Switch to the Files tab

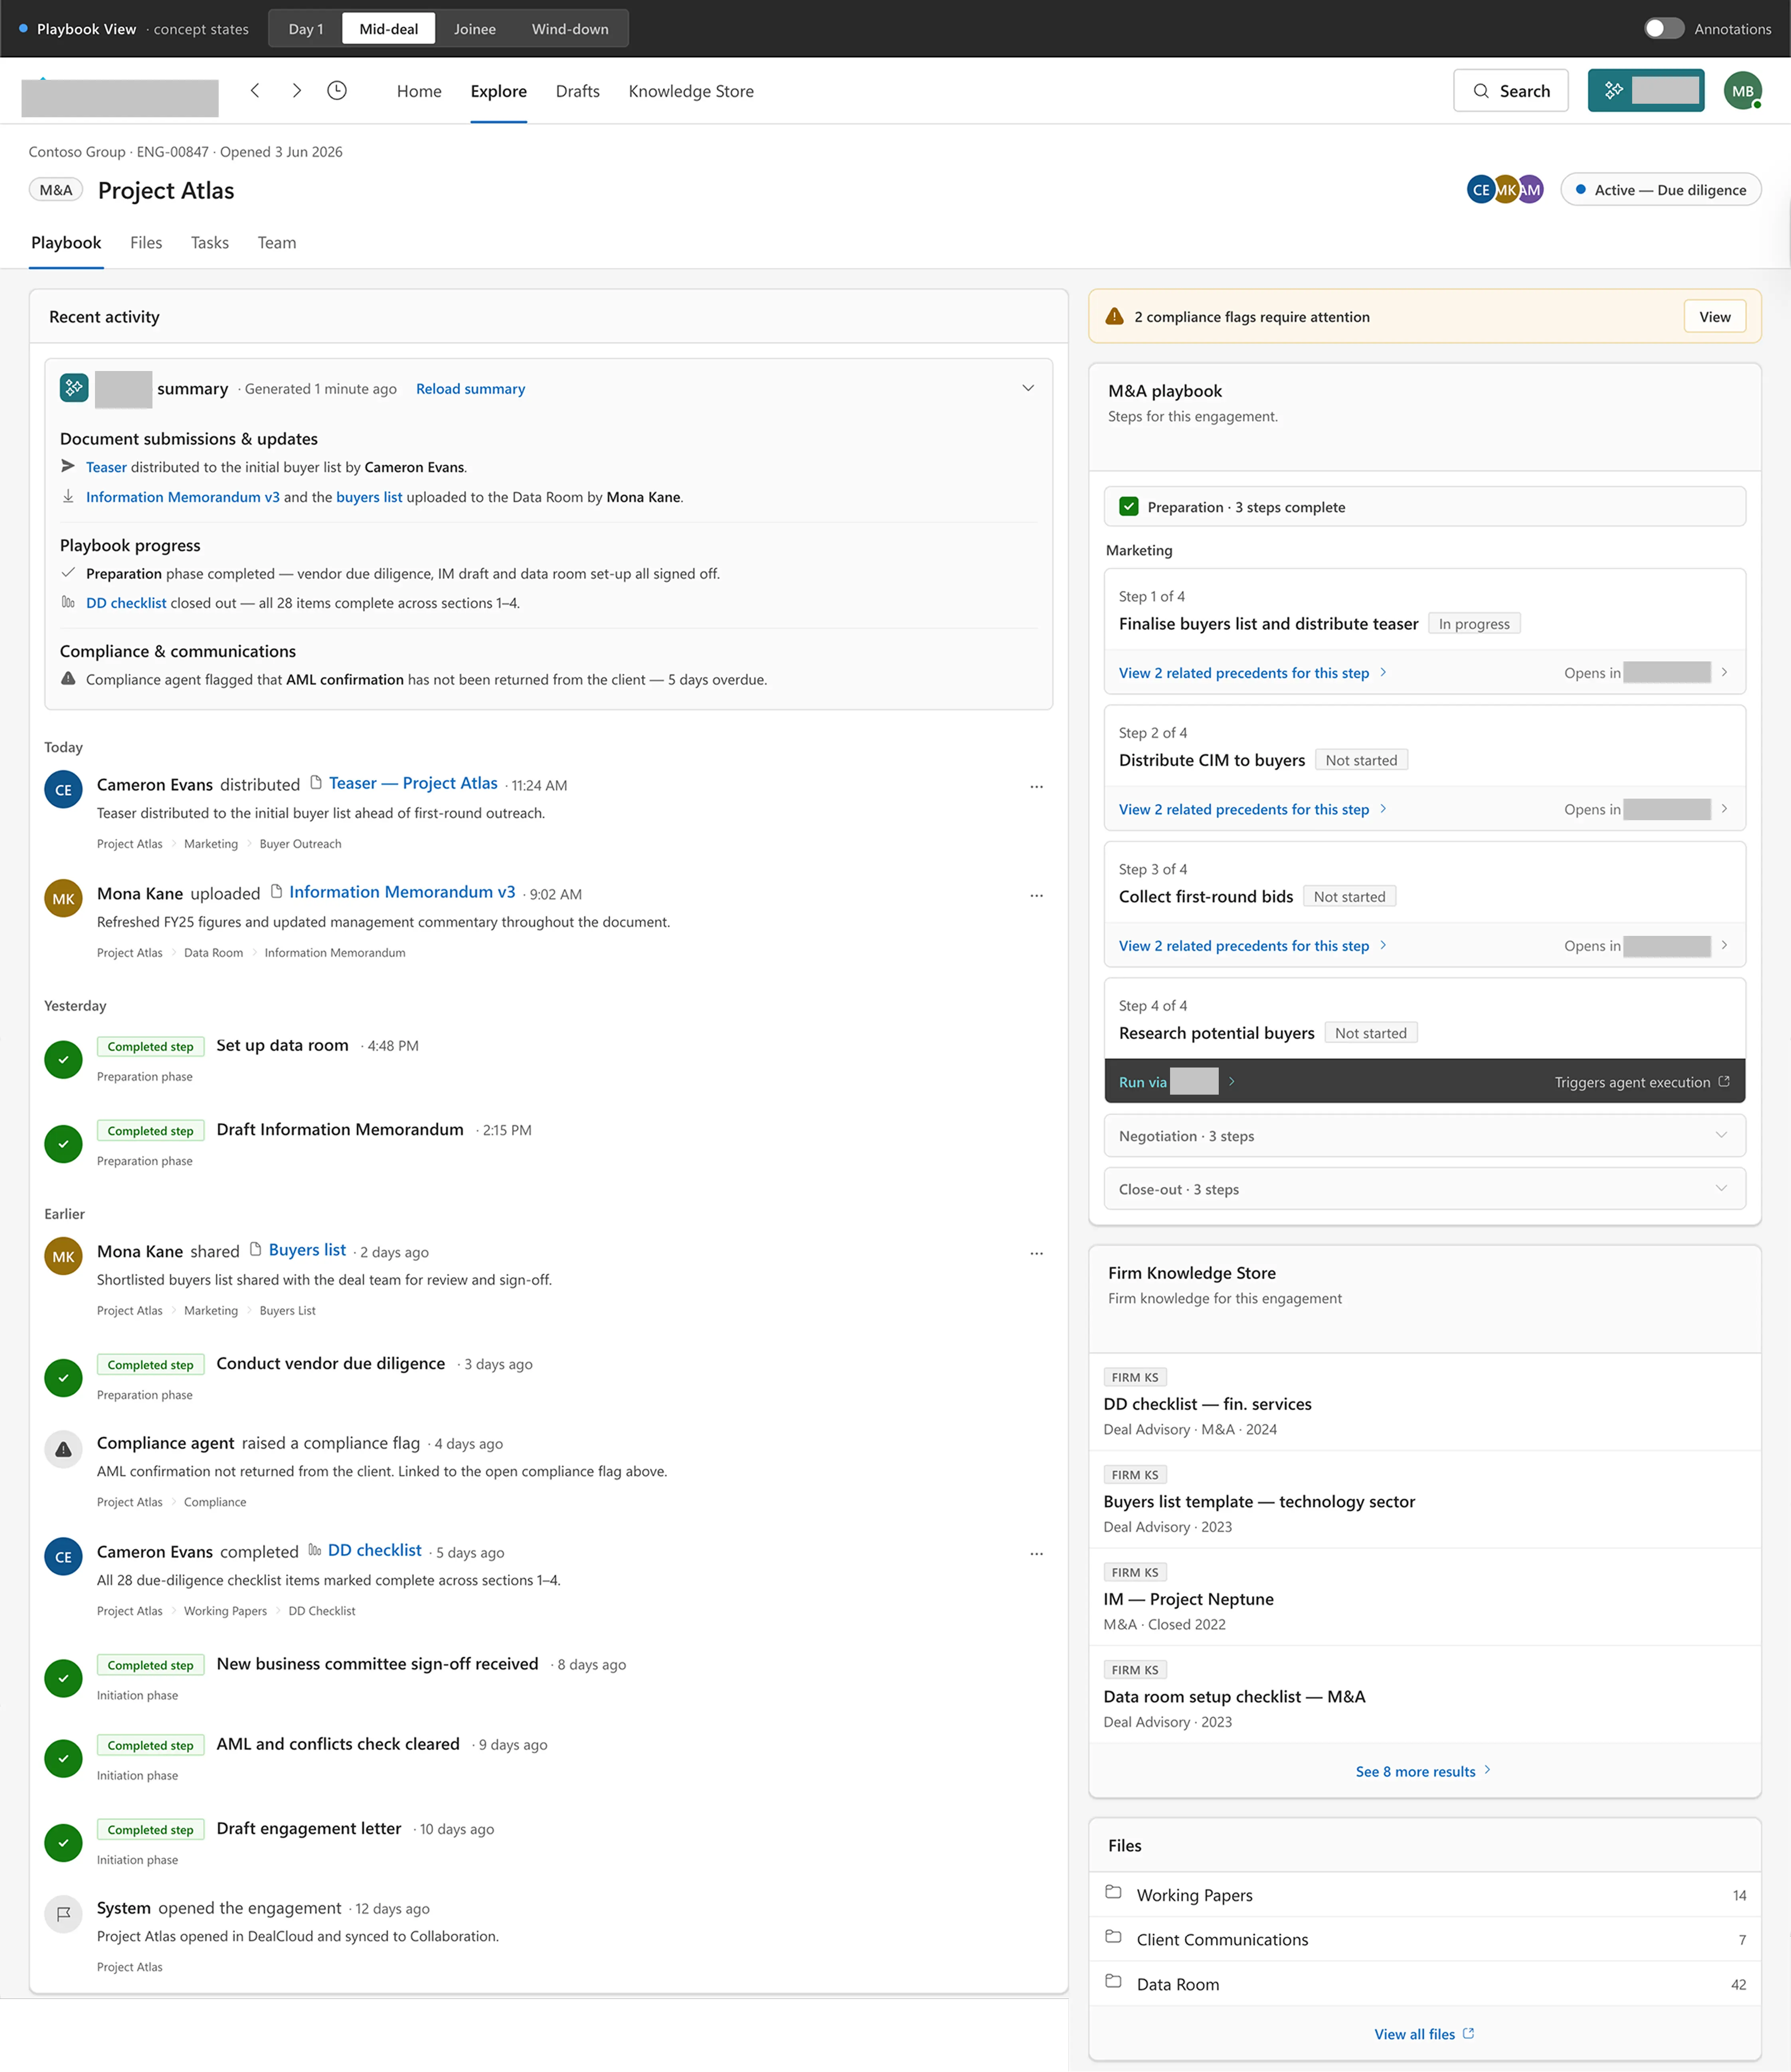146,243
